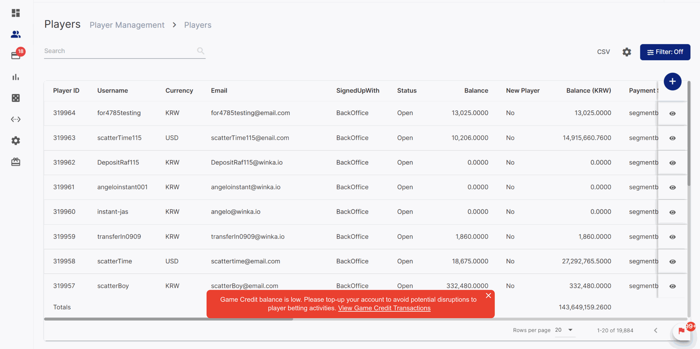The height and width of the screenshot is (349, 700).
Task: Open the rows per page dropdown
Action: point(565,330)
